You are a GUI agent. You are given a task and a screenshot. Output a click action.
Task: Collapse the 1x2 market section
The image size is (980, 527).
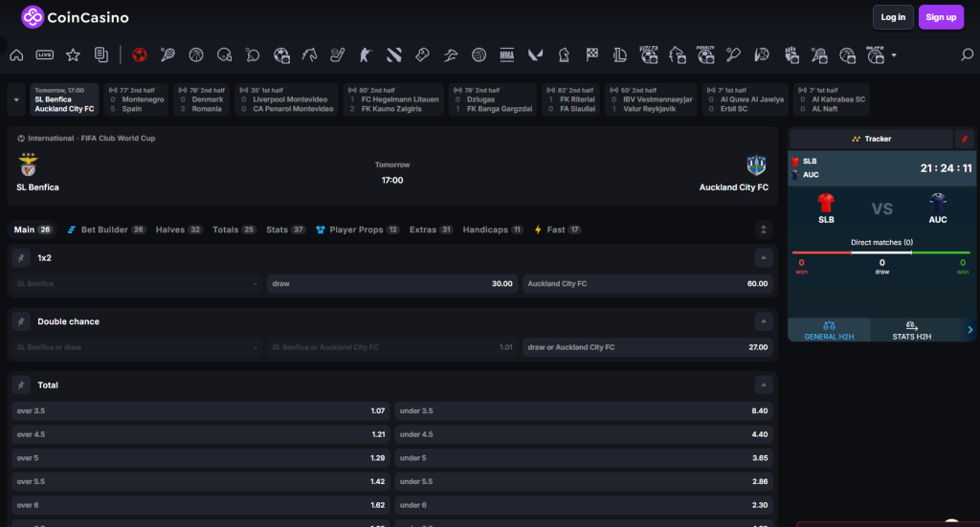pos(763,258)
